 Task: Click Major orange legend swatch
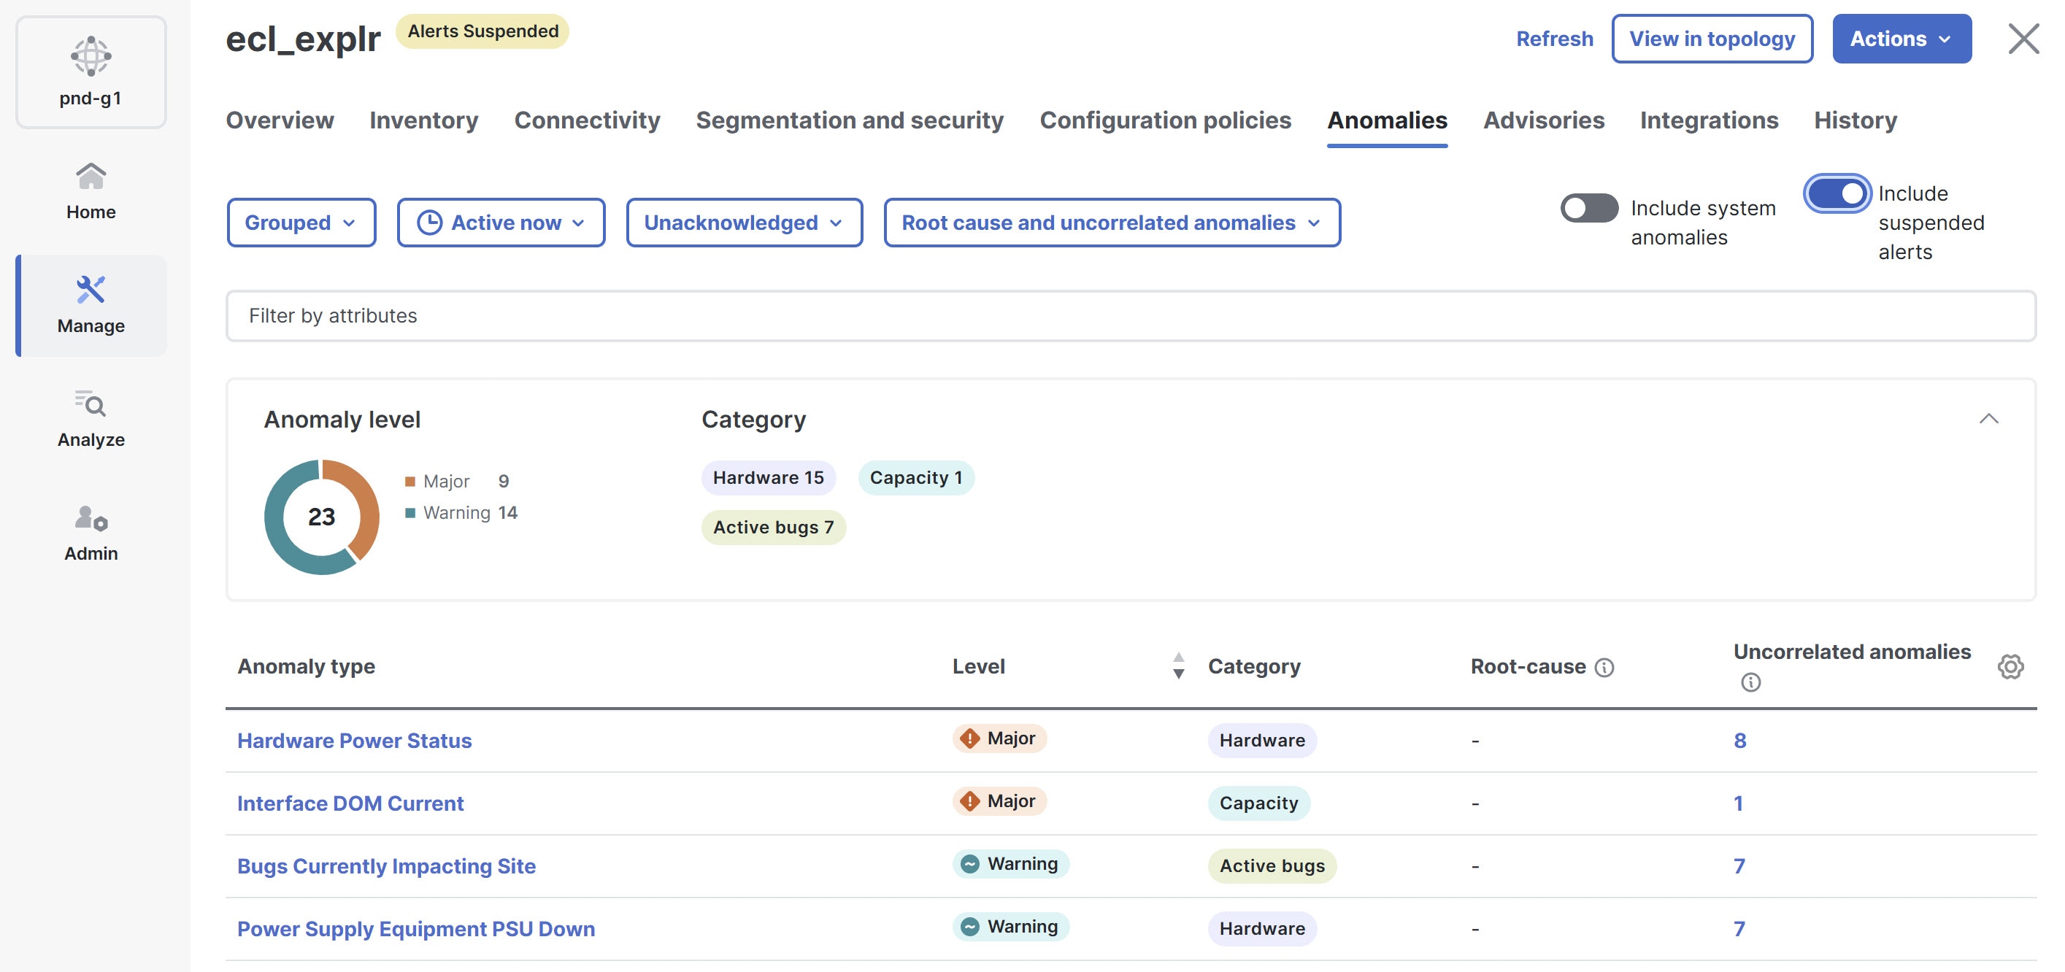[409, 482]
